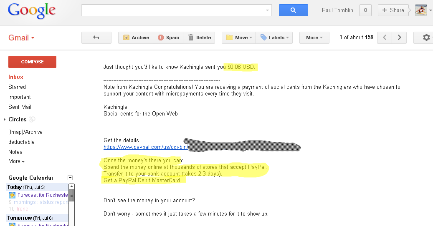The height and width of the screenshot is (226, 433).
Task: Click the Gmail product dropdown
Action: tap(21, 38)
